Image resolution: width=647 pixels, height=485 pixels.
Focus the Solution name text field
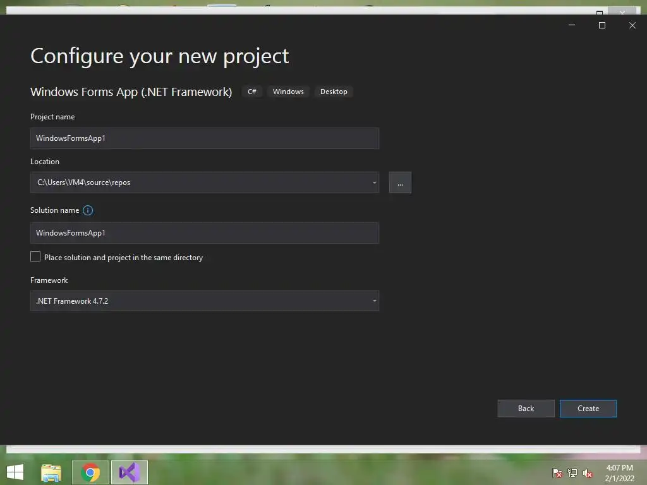[205, 233]
